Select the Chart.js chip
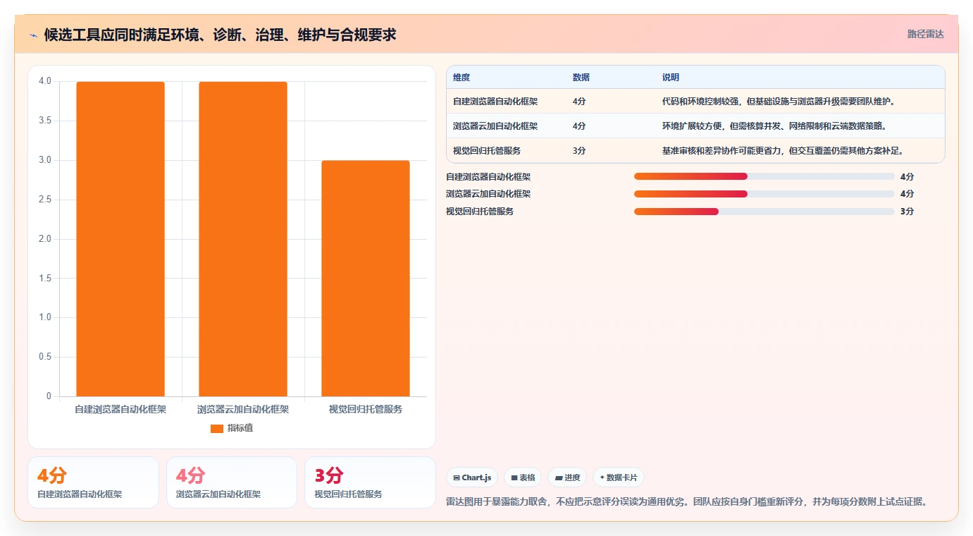 pos(472,477)
